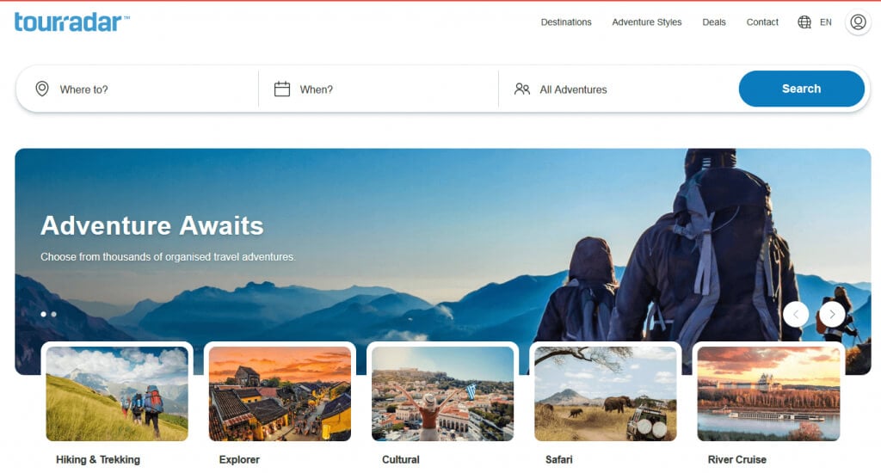The height and width of the screenshot is (473, 881).
Task: Click the blue Search button
Action: (x=801, y=89)
